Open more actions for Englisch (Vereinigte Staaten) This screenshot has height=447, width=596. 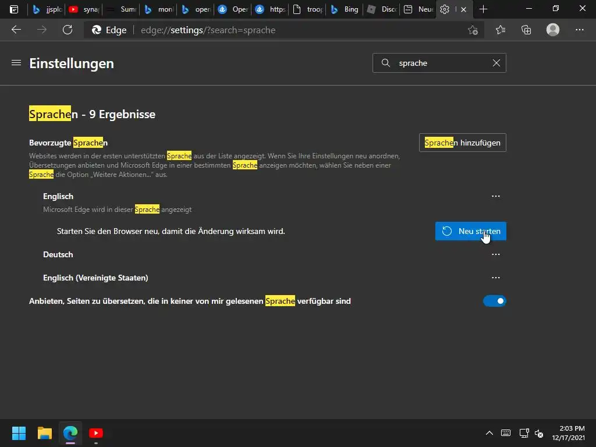496,278
